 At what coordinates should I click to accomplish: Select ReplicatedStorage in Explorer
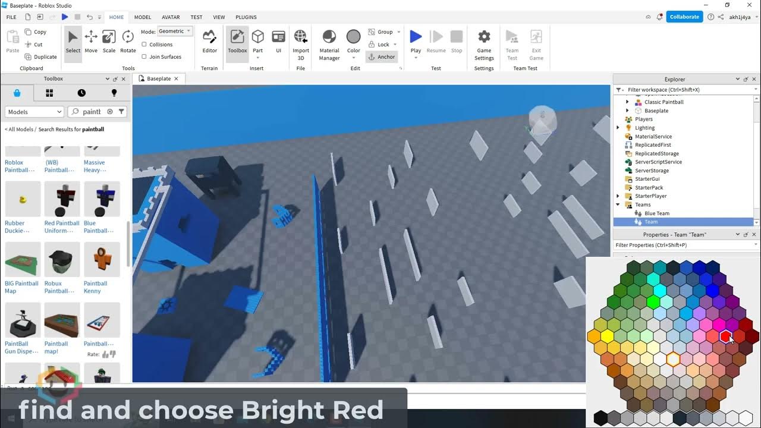(656, 153)
